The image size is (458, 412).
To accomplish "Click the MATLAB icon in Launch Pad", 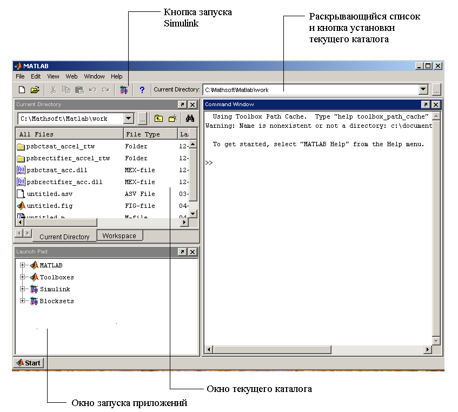I will tap(34, 265).
